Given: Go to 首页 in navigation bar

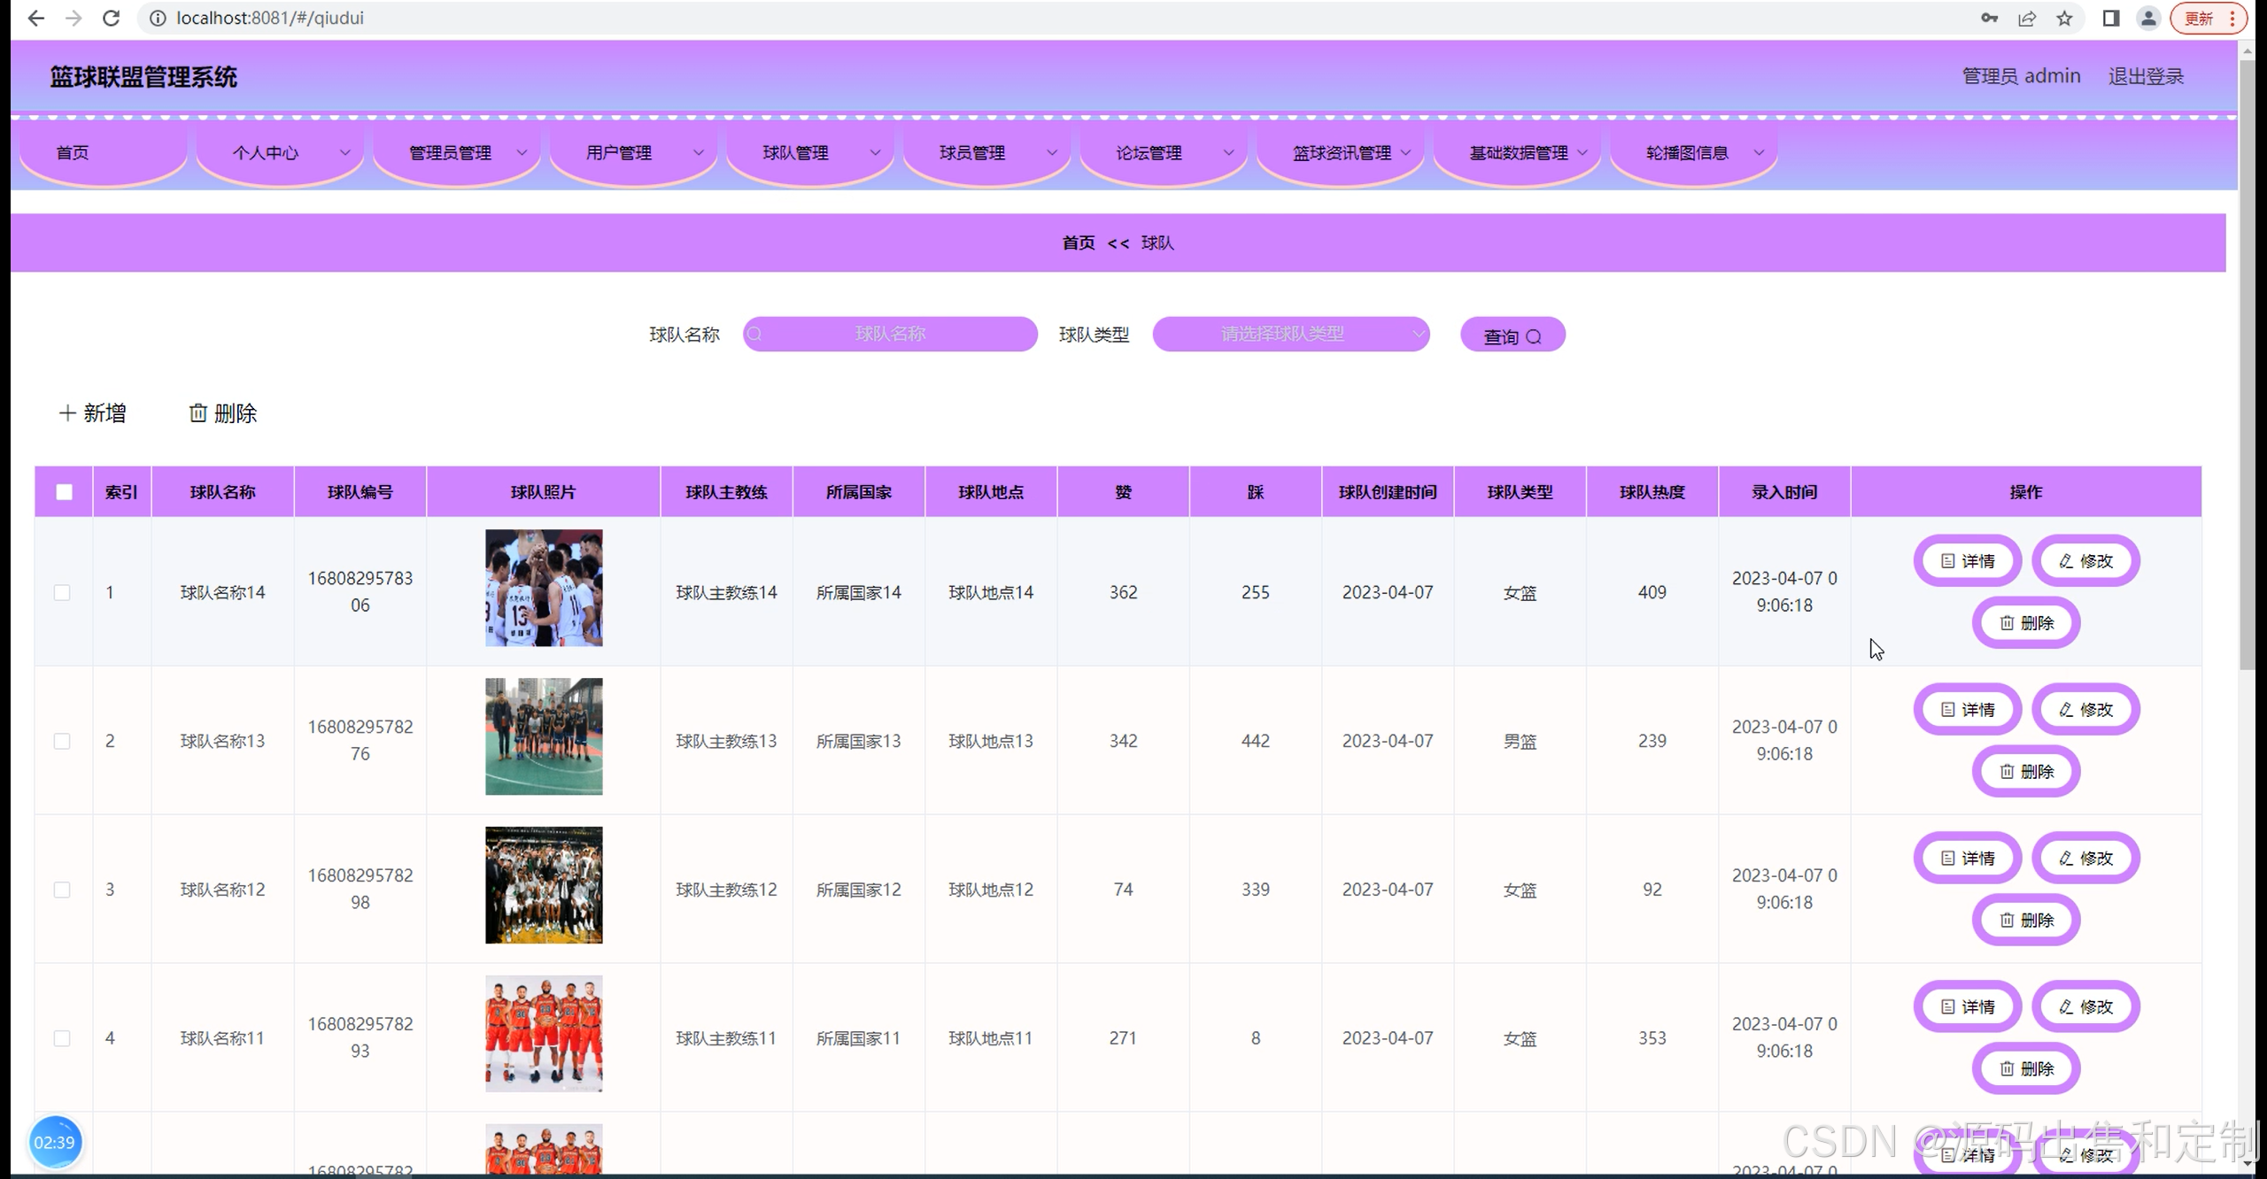Looking at the screenshot, I should tap(73, 153).
